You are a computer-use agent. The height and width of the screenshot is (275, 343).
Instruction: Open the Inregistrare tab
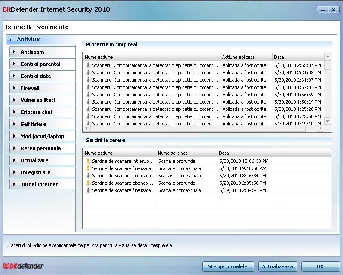tap(43, 172)
